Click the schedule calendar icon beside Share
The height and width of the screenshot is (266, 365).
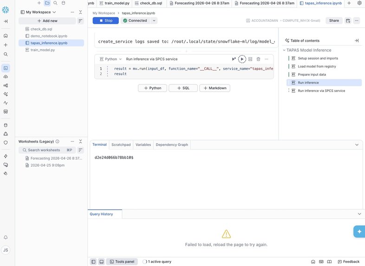click(348, 21)
